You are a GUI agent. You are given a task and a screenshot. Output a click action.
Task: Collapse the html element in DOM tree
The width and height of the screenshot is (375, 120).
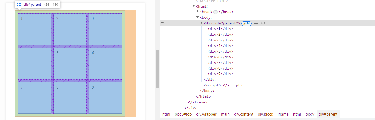[194, 6]
